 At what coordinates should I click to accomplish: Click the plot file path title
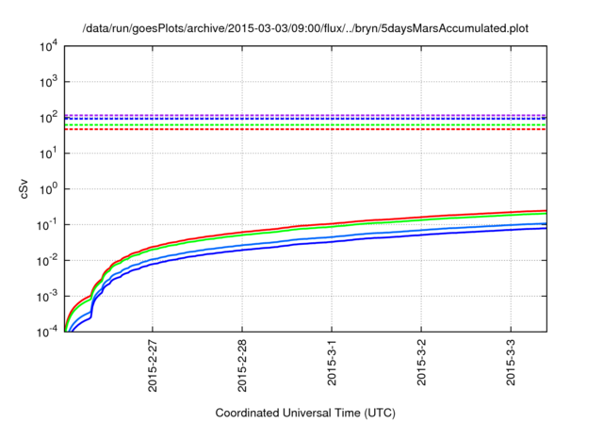[x=305, y=28]
